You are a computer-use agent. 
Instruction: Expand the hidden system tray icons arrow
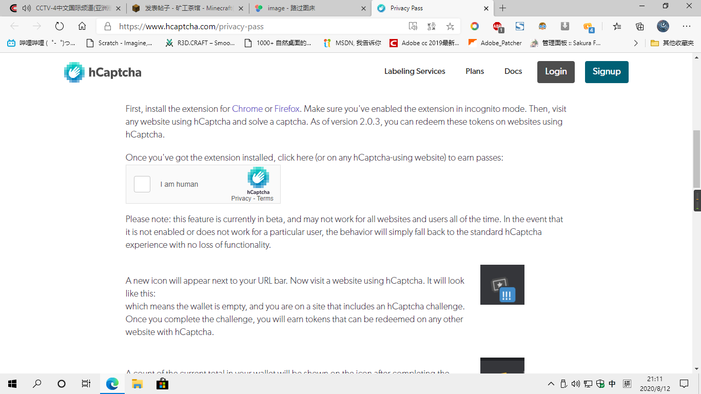click(x=551, y=384)
